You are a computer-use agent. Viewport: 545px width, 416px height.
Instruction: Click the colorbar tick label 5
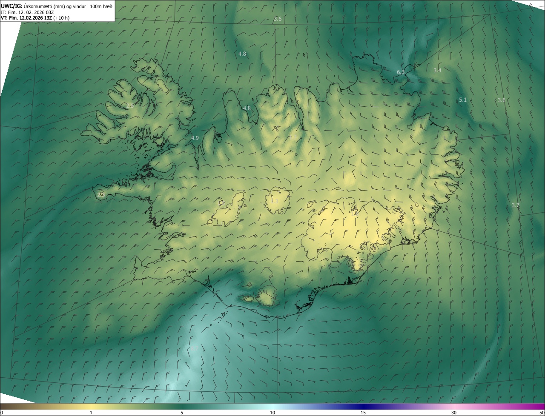coord(182,413)
